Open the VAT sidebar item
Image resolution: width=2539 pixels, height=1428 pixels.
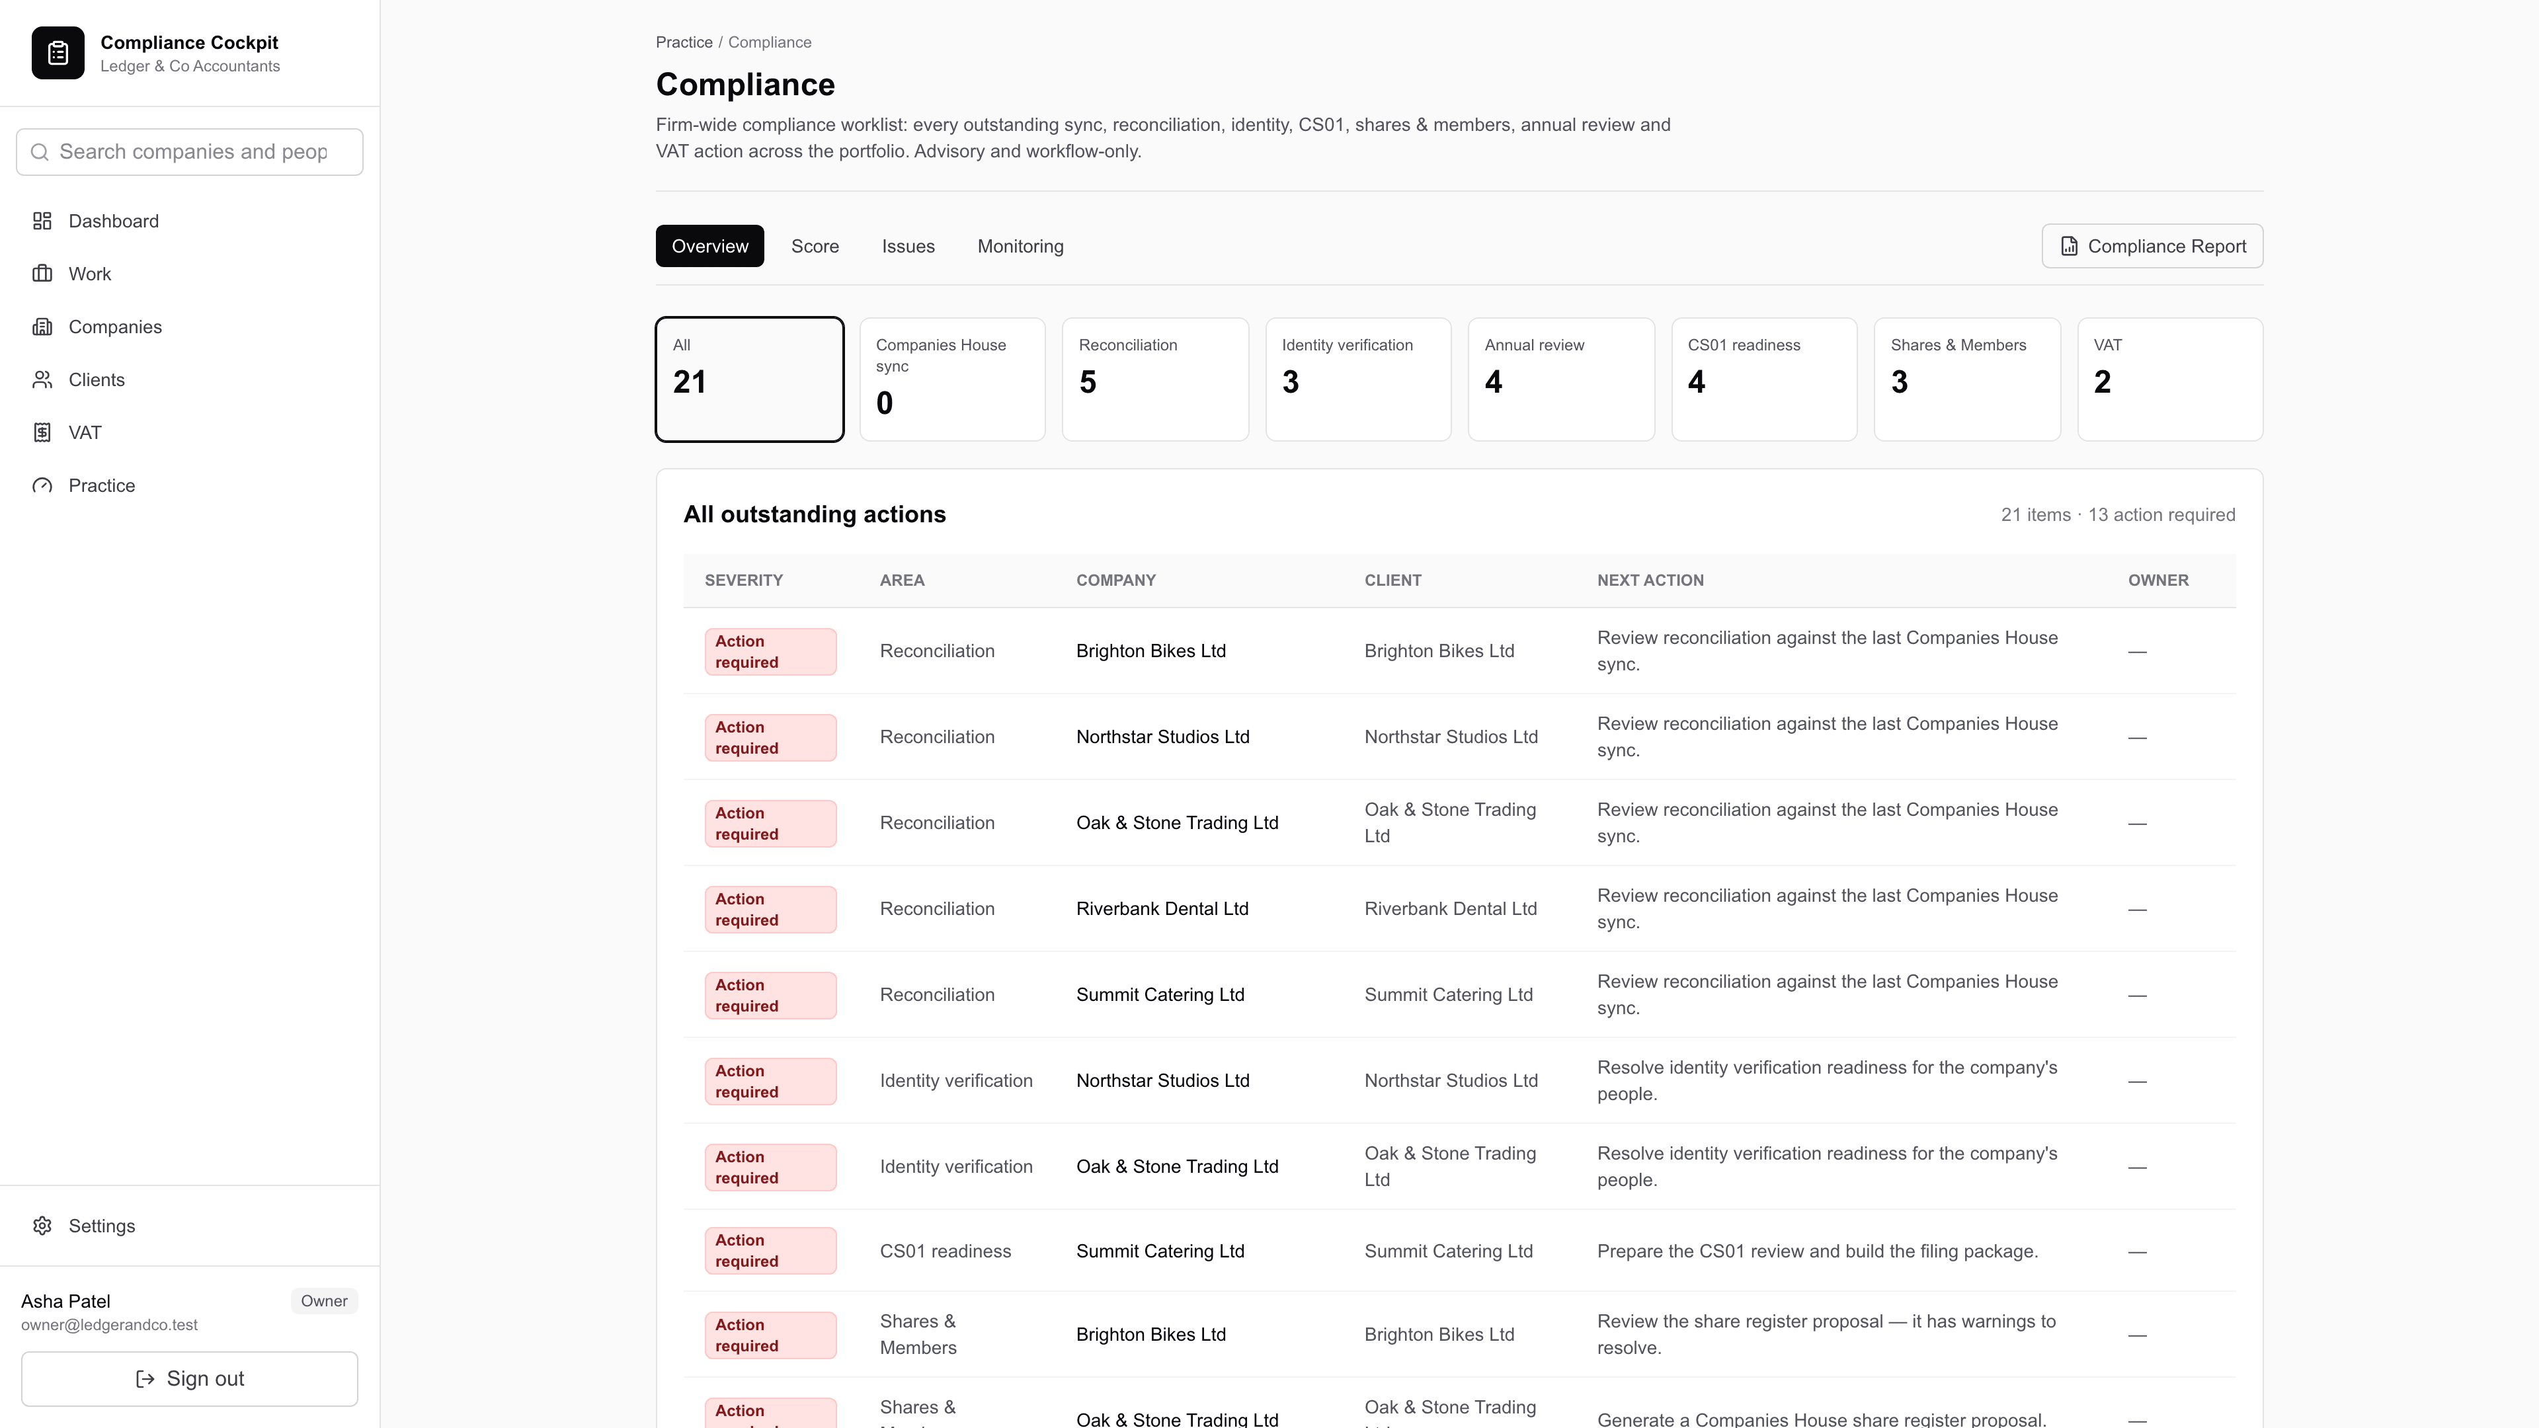(189, 432)
